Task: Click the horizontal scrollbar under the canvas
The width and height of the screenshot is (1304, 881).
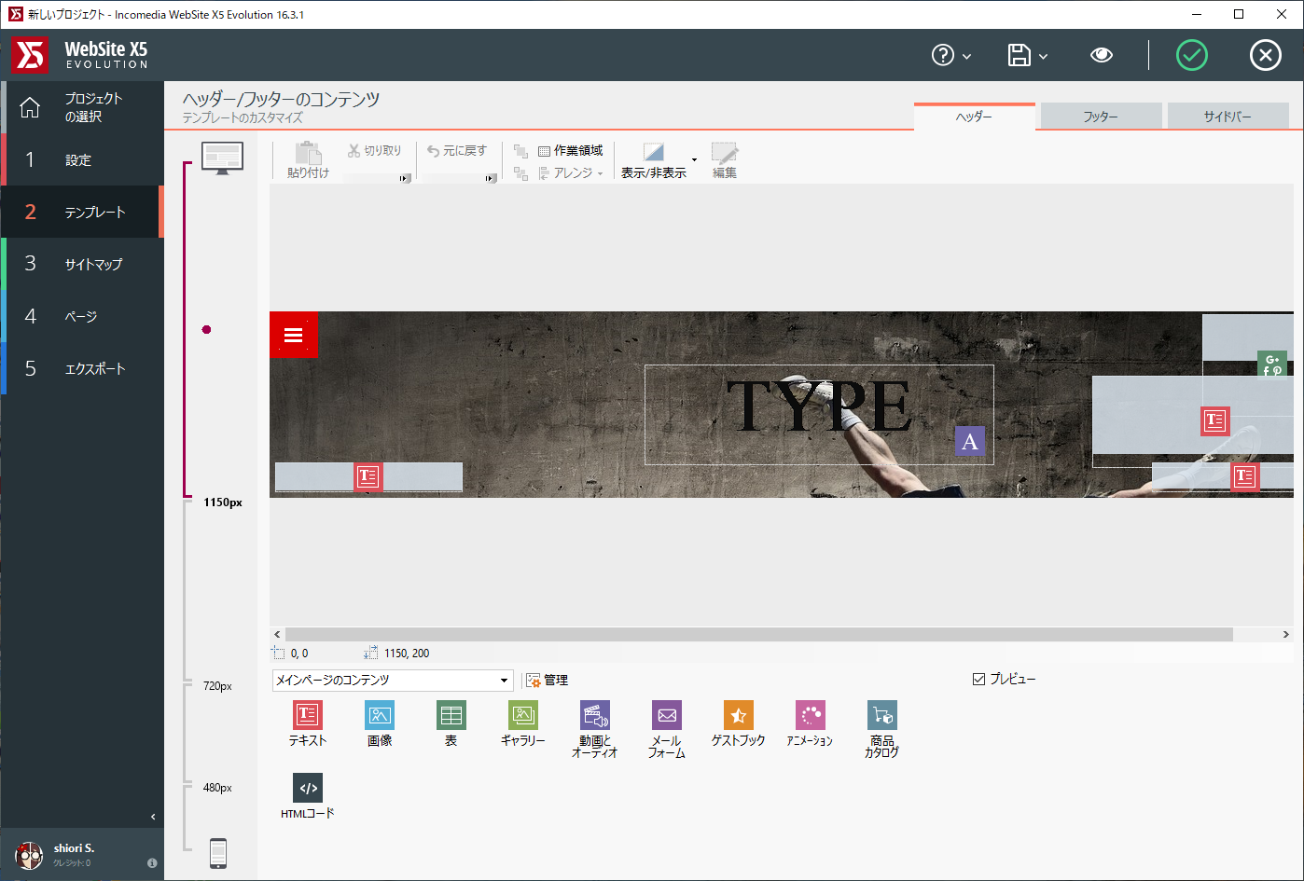Action: tap(758, 634)
